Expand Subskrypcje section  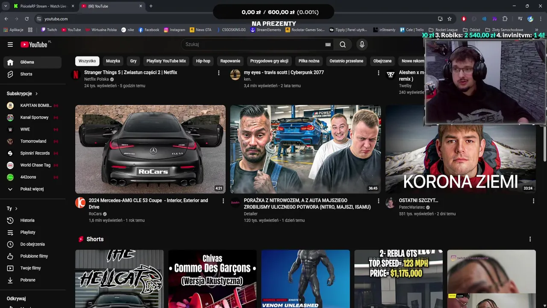pos(22,94)
